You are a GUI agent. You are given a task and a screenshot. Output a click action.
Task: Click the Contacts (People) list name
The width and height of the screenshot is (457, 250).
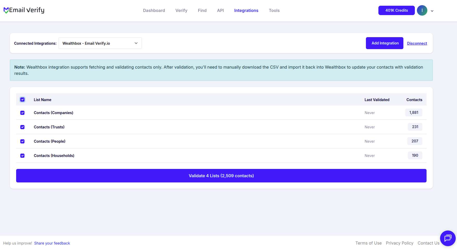[49, 141]
